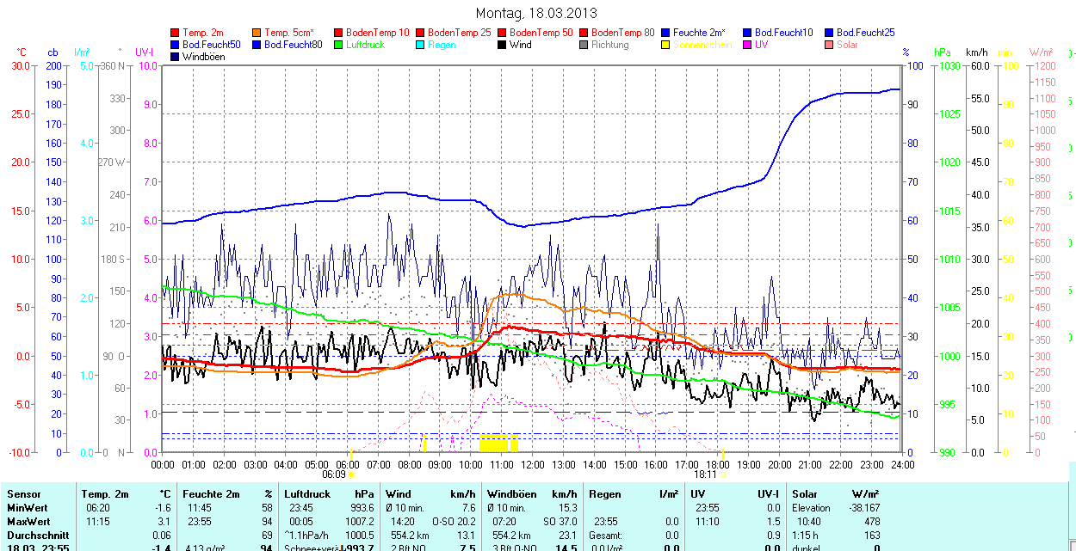
Task: Click the chart title Montag, 18.03.2013
Action: click(x=535, y=14)
